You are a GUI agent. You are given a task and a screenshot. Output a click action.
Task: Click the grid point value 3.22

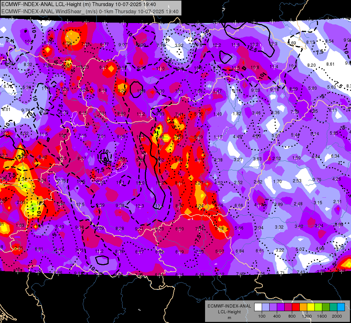pyautogui.click(x=280, y=250)
